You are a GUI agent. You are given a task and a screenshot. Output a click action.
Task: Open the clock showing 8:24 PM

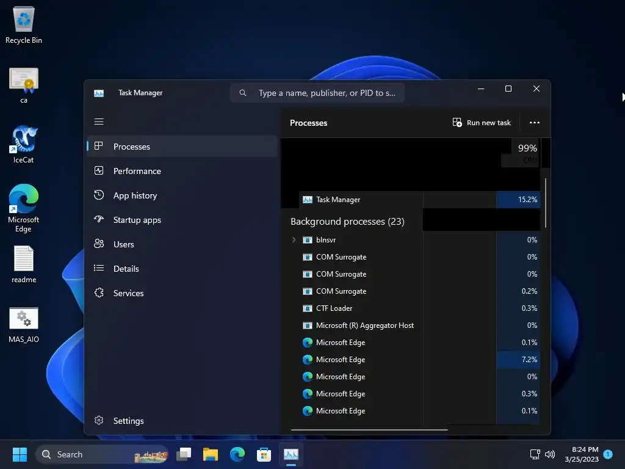(x=582, y=454)
